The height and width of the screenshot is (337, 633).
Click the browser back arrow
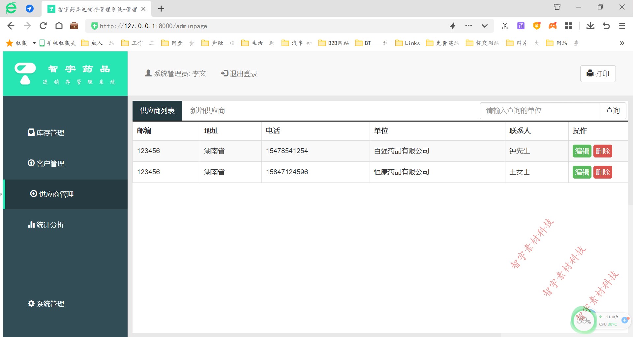point(11,26)
